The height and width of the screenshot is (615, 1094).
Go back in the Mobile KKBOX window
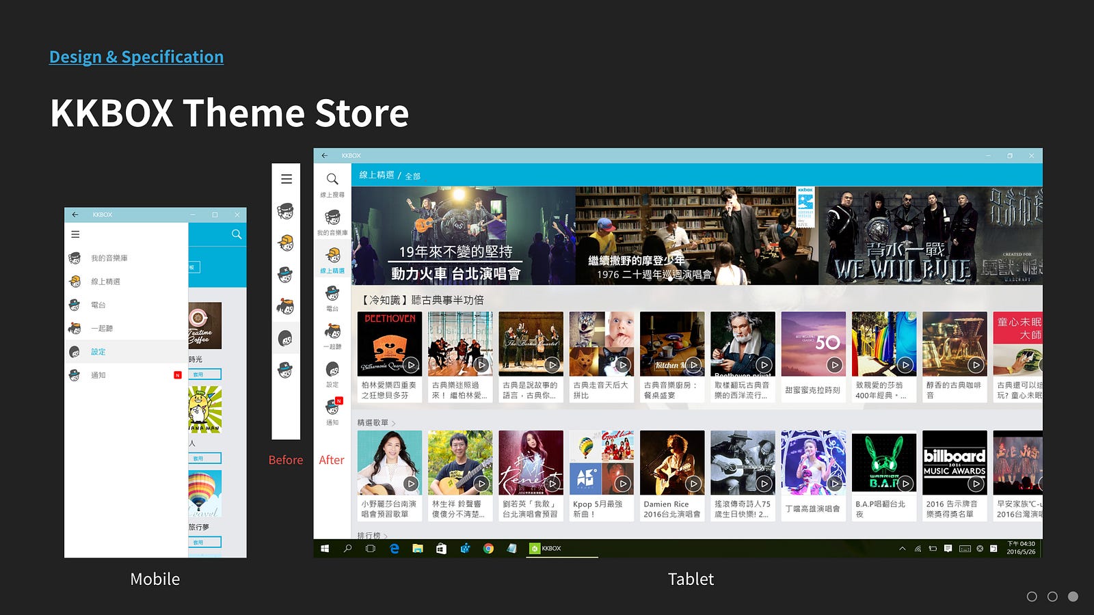[75, 215]
